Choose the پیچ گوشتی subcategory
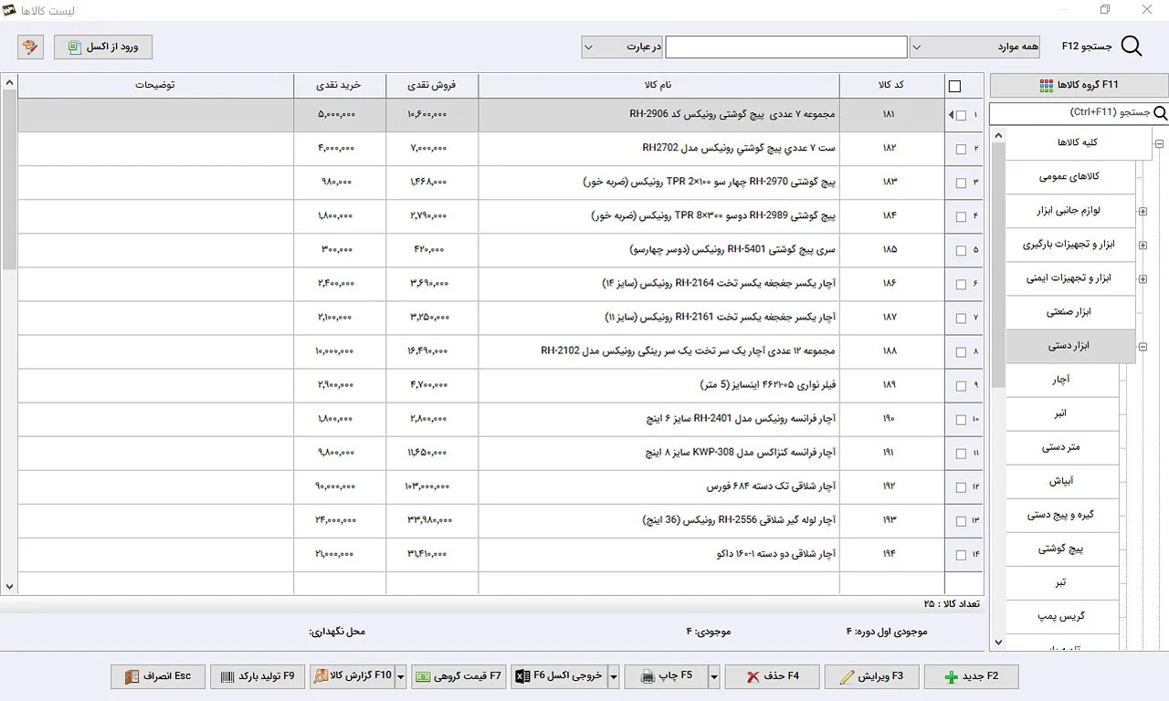Image resolution: width=1169 pixels, height=701 pixels. tap(1062, 549)
